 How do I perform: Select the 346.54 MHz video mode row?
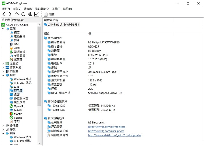coord(81,110)
